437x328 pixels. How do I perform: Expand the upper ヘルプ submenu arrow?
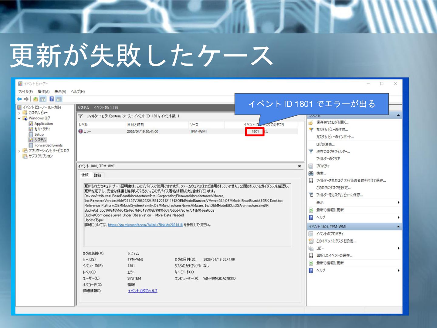tap(398, 217)
